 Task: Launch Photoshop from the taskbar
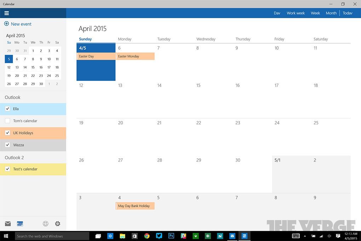171,236
